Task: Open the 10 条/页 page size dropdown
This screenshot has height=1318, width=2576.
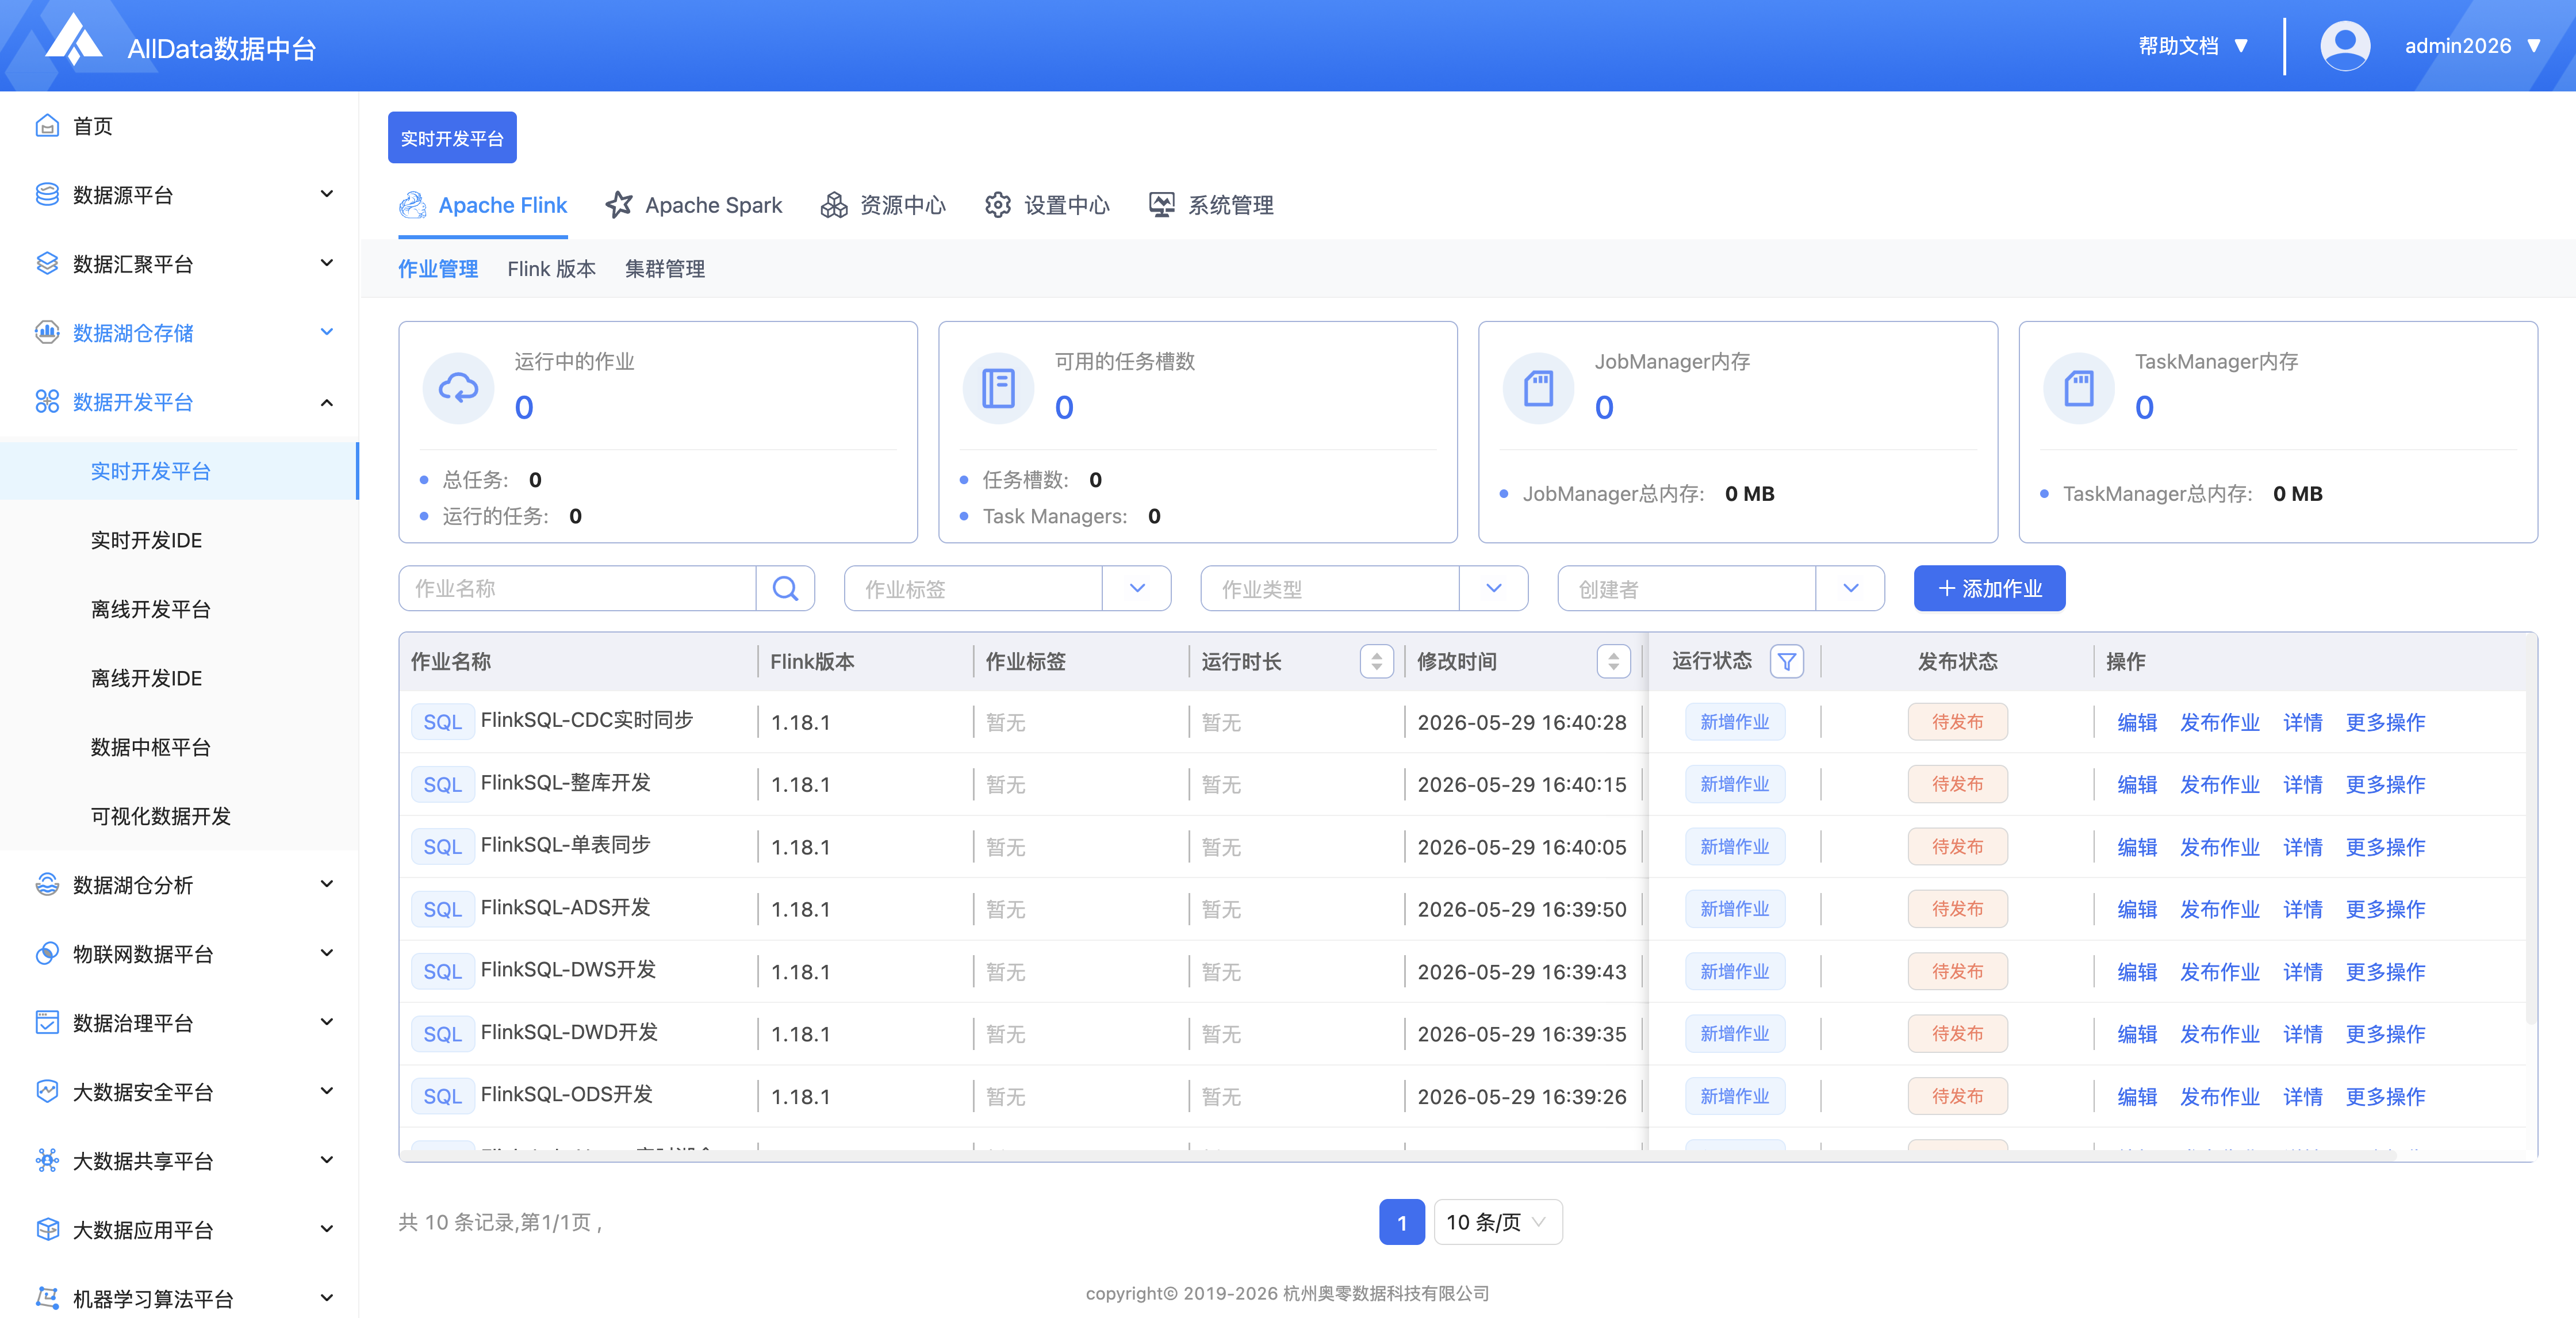Action: pos(1498,1222)
